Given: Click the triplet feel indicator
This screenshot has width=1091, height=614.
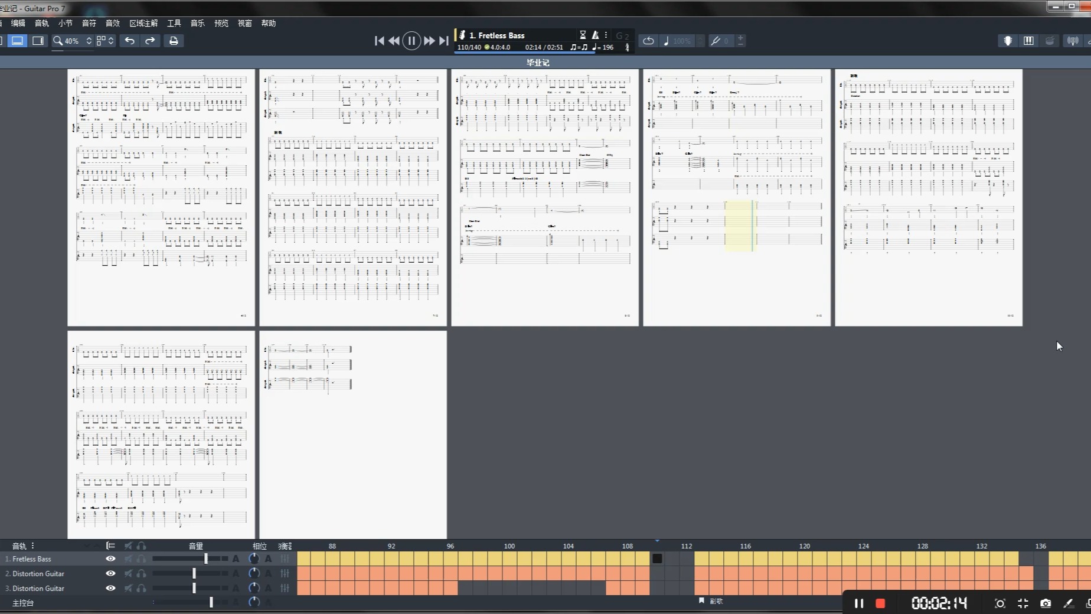Looking at the screenshot, I should pyautogui.click(x=579, y=47).
